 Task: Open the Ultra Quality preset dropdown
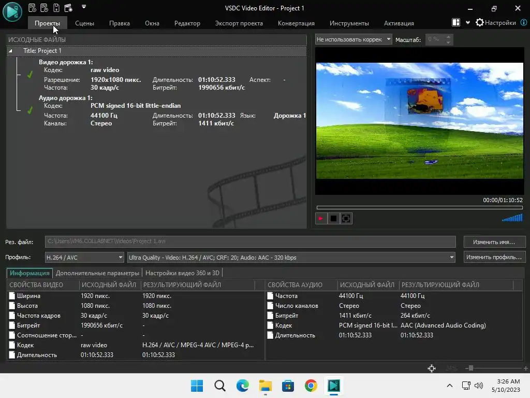point(291,257)
